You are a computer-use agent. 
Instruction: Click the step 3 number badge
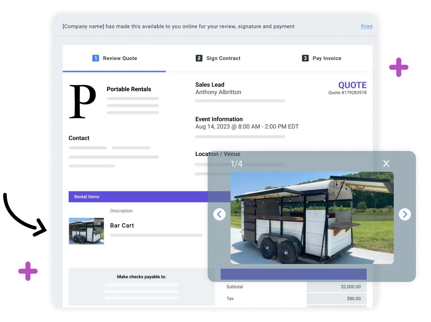pyautogui.click(x=305, y=58)
